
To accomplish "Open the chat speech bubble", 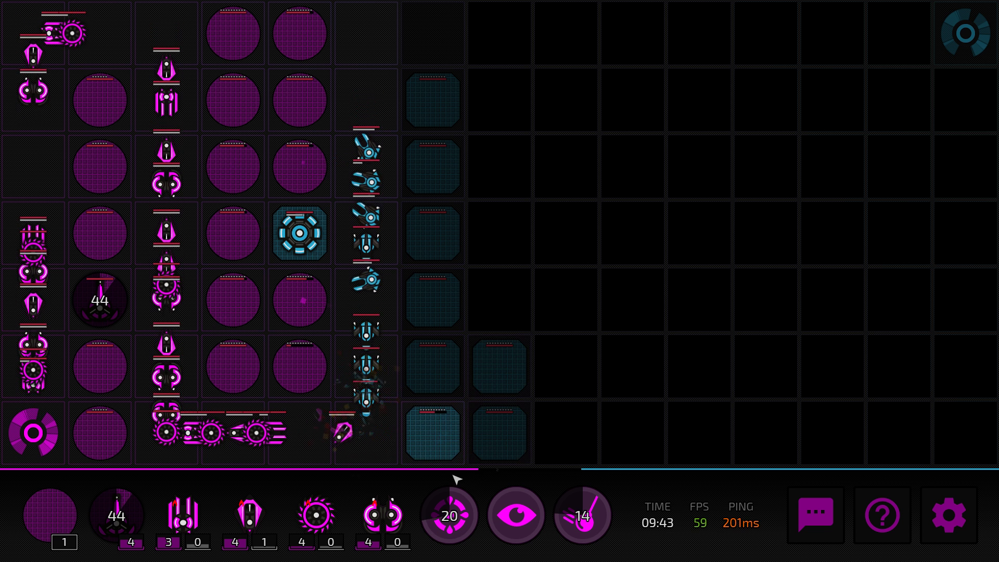I will [x=815, y=515].
